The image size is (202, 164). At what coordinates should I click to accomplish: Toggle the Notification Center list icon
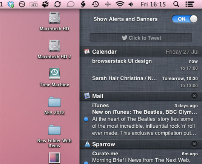[x=190, y=4]
